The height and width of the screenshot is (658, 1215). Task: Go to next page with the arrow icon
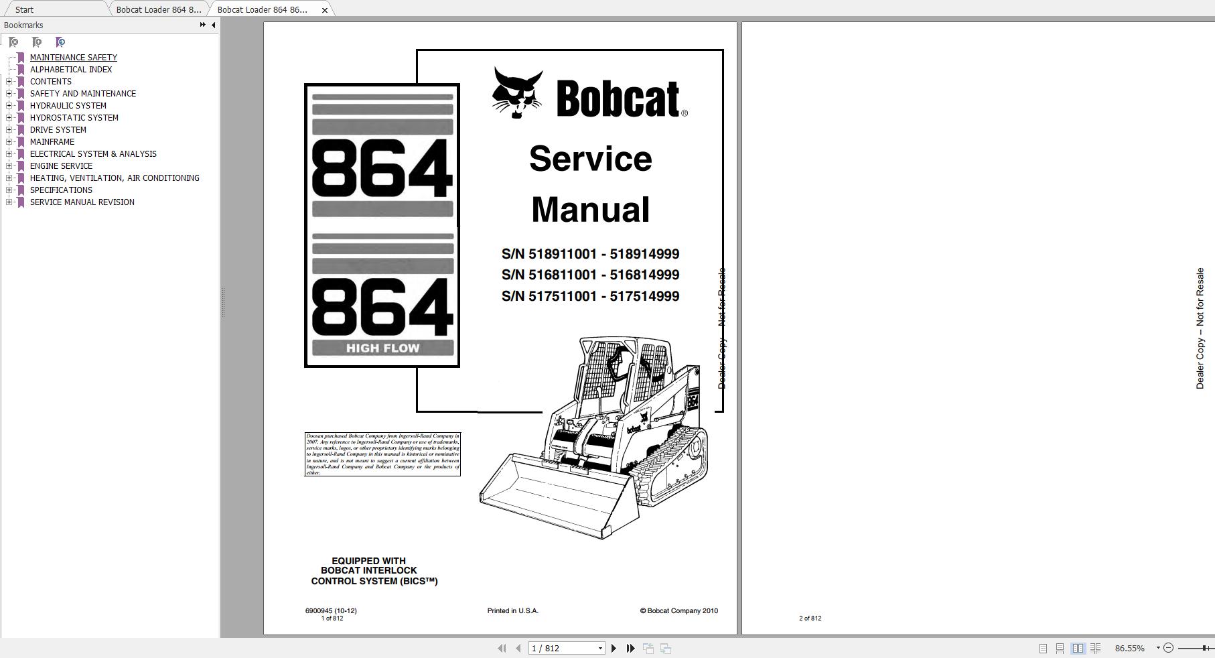[614, 648]
